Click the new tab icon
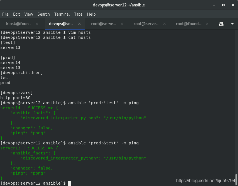This screenshot has height=186, width=238. coord(221,24)
